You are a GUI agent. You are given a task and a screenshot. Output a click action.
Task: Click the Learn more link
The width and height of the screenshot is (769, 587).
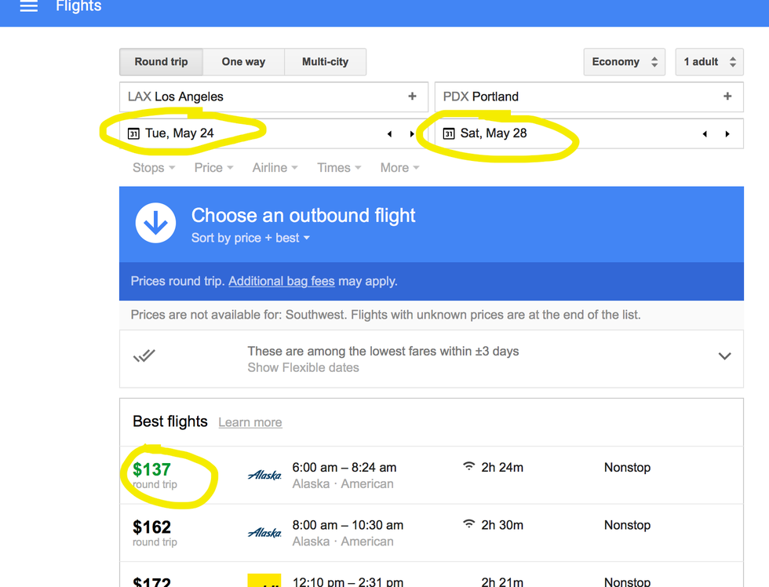tap(250, 422)
